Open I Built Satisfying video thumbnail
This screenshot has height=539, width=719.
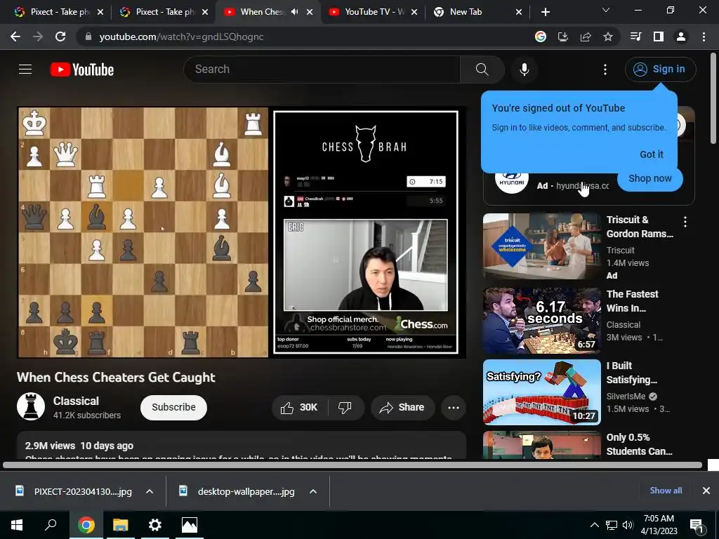[541, 392]
